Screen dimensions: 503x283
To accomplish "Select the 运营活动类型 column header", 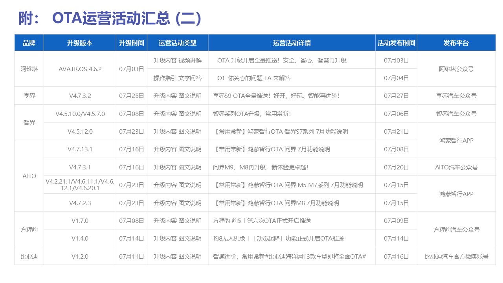I will point(178,43).
